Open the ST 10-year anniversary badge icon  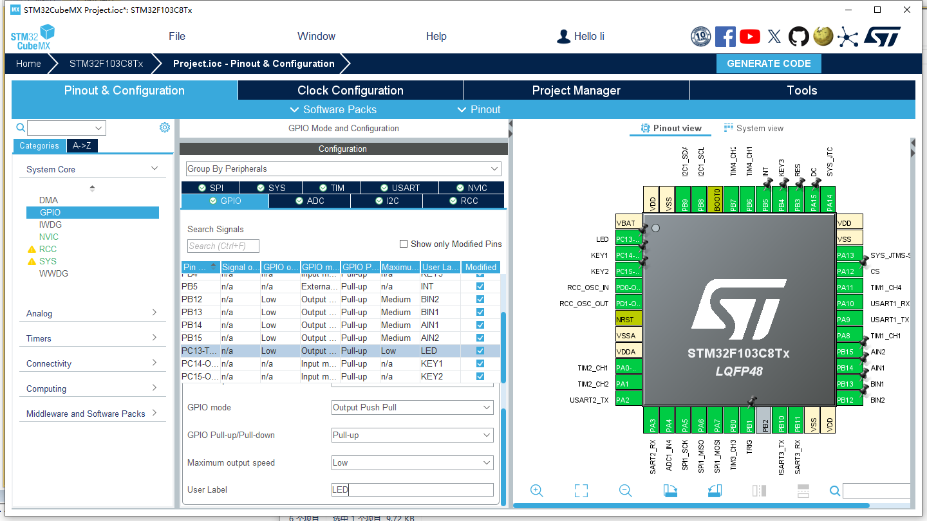pos(700,37)
